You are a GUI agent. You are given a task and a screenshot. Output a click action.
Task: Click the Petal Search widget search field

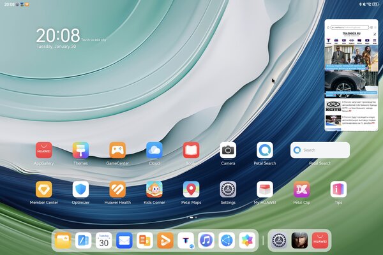(320, 150)
